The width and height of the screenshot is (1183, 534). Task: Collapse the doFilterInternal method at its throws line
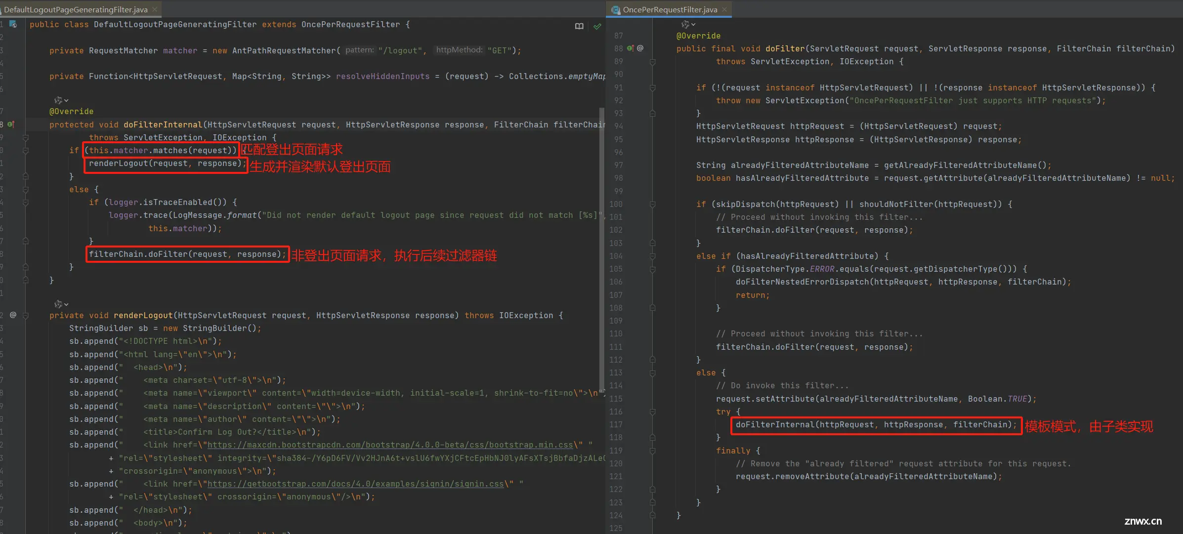[x=26, y=138]
